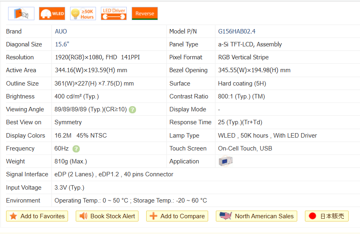Click the 日本販売 Japan sales button
The width and height of the screenshot is (360, 234).
pos(326,216)
